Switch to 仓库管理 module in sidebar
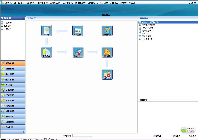Image resolution: width=198 pixels, height=140 pixels. pos(13,74)
